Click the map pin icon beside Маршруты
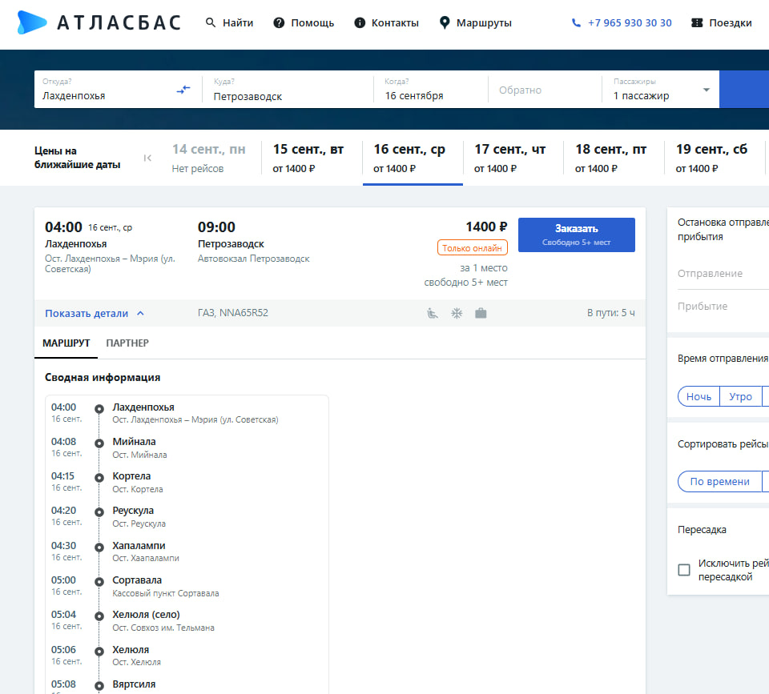The image size is (769, 694). tap(445, 22)
